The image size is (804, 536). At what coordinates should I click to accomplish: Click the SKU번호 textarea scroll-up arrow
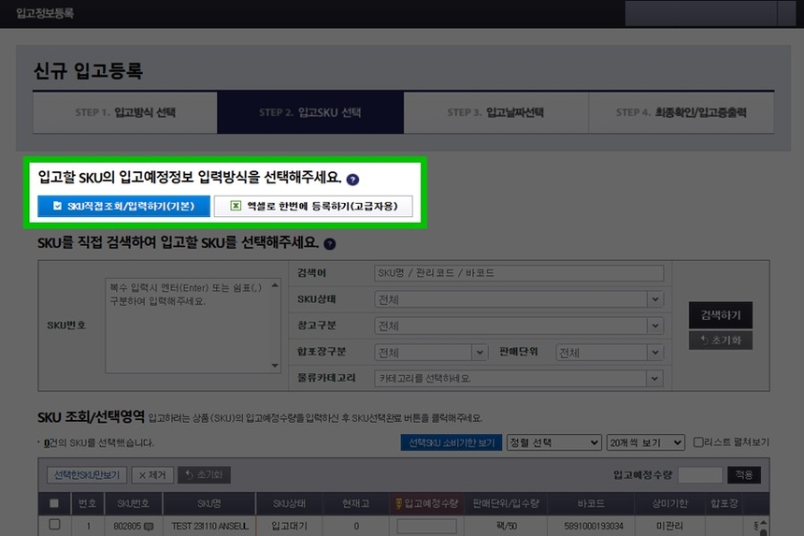click(275, 285)
